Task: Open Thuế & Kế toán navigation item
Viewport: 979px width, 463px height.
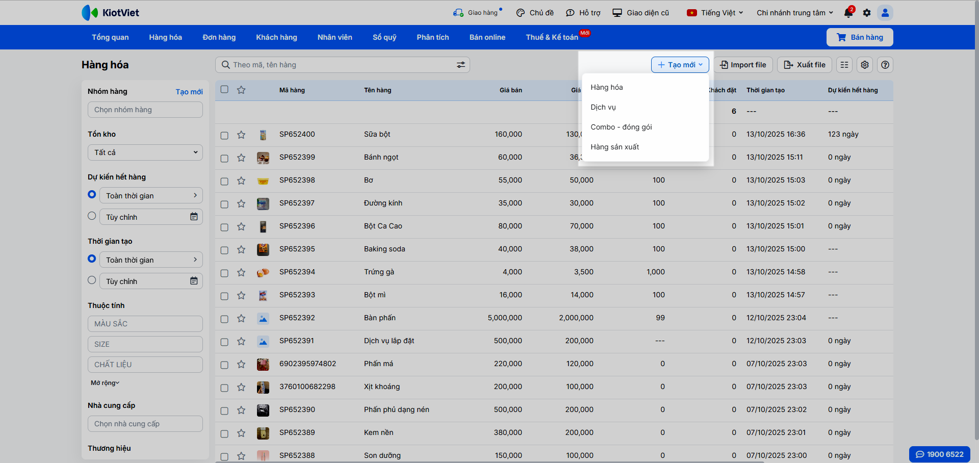Action: [x=552, y=37]
